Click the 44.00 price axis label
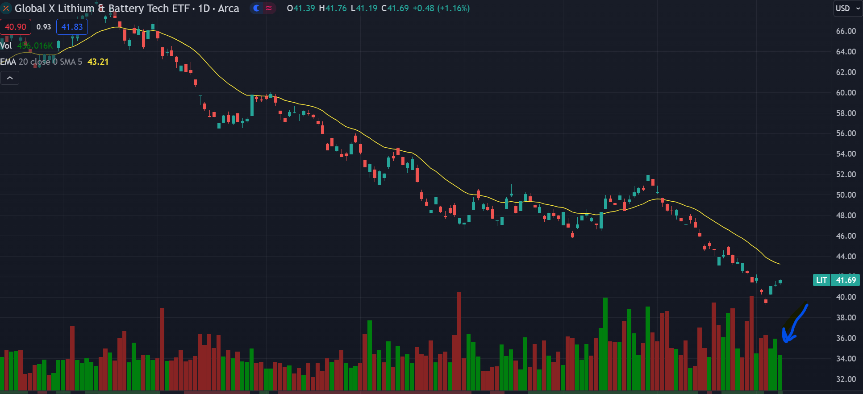Image resolution: width=863 pixels, height=394 pixels. (846, 257)
